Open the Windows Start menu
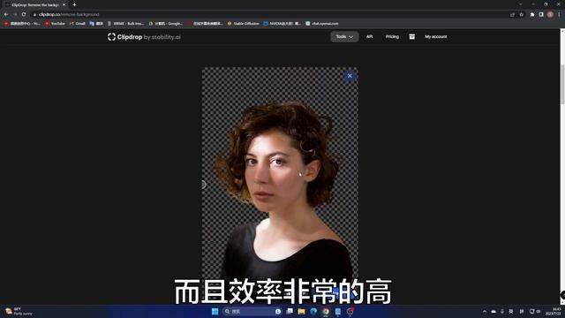The height and width of the screenshot is (318, 565). click(215, 311)
